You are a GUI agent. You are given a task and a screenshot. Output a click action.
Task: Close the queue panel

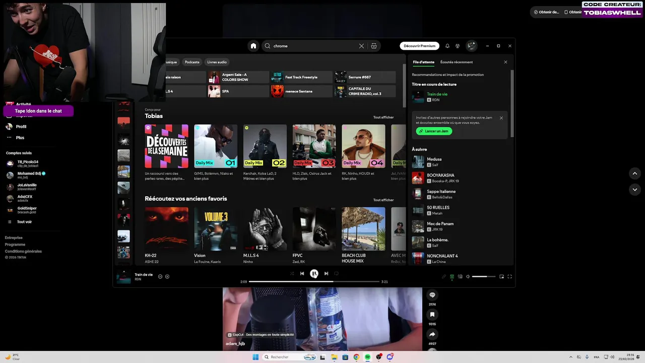click(x=505, y=62)
